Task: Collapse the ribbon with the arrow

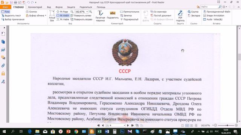Action: point(238,7)
